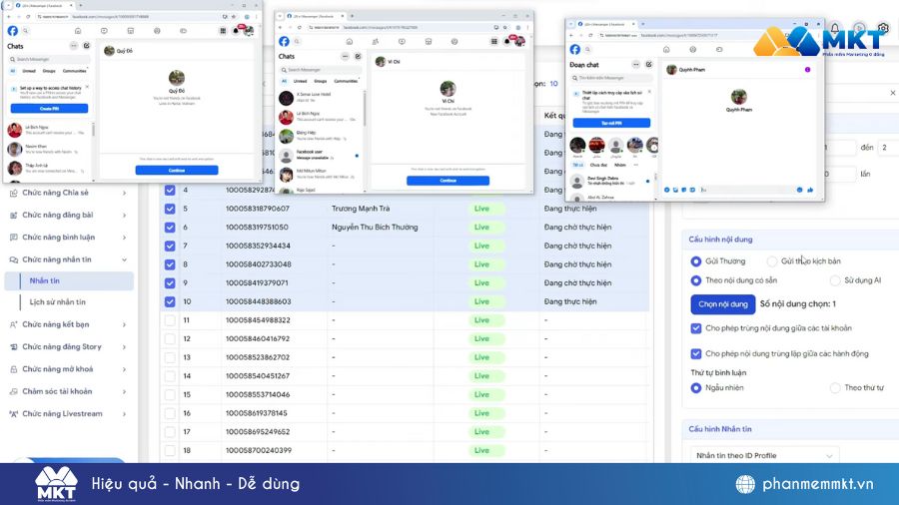Select 'Theo thứ tự' comment order radio

click(x=835, y=388)
